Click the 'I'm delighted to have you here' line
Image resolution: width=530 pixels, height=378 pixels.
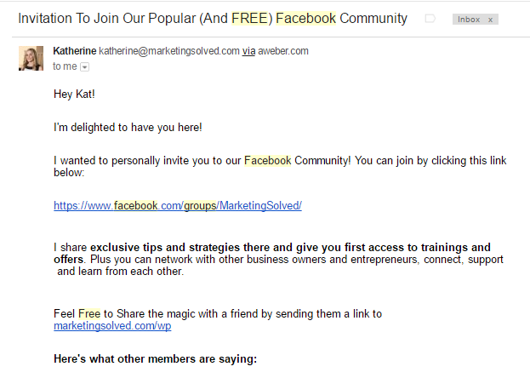coord(128,127)
